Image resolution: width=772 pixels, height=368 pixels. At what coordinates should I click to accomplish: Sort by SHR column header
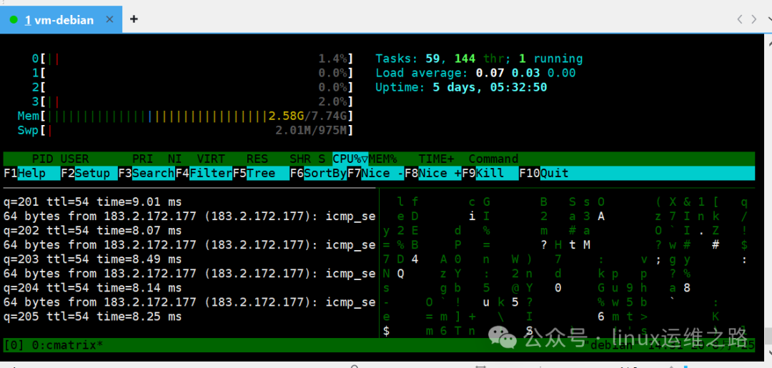pyautogui.click(x=300, y=159)
